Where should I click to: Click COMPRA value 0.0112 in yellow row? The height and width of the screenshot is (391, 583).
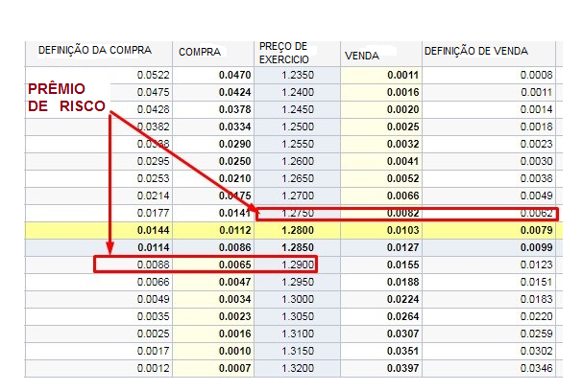[x=235, y=230]
